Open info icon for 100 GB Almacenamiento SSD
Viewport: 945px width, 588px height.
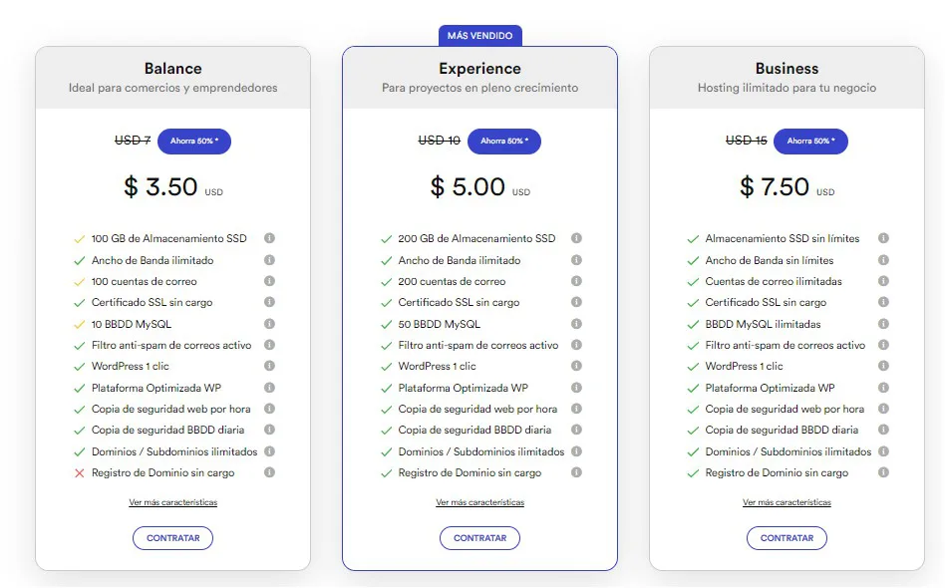[x=269, y=238]
